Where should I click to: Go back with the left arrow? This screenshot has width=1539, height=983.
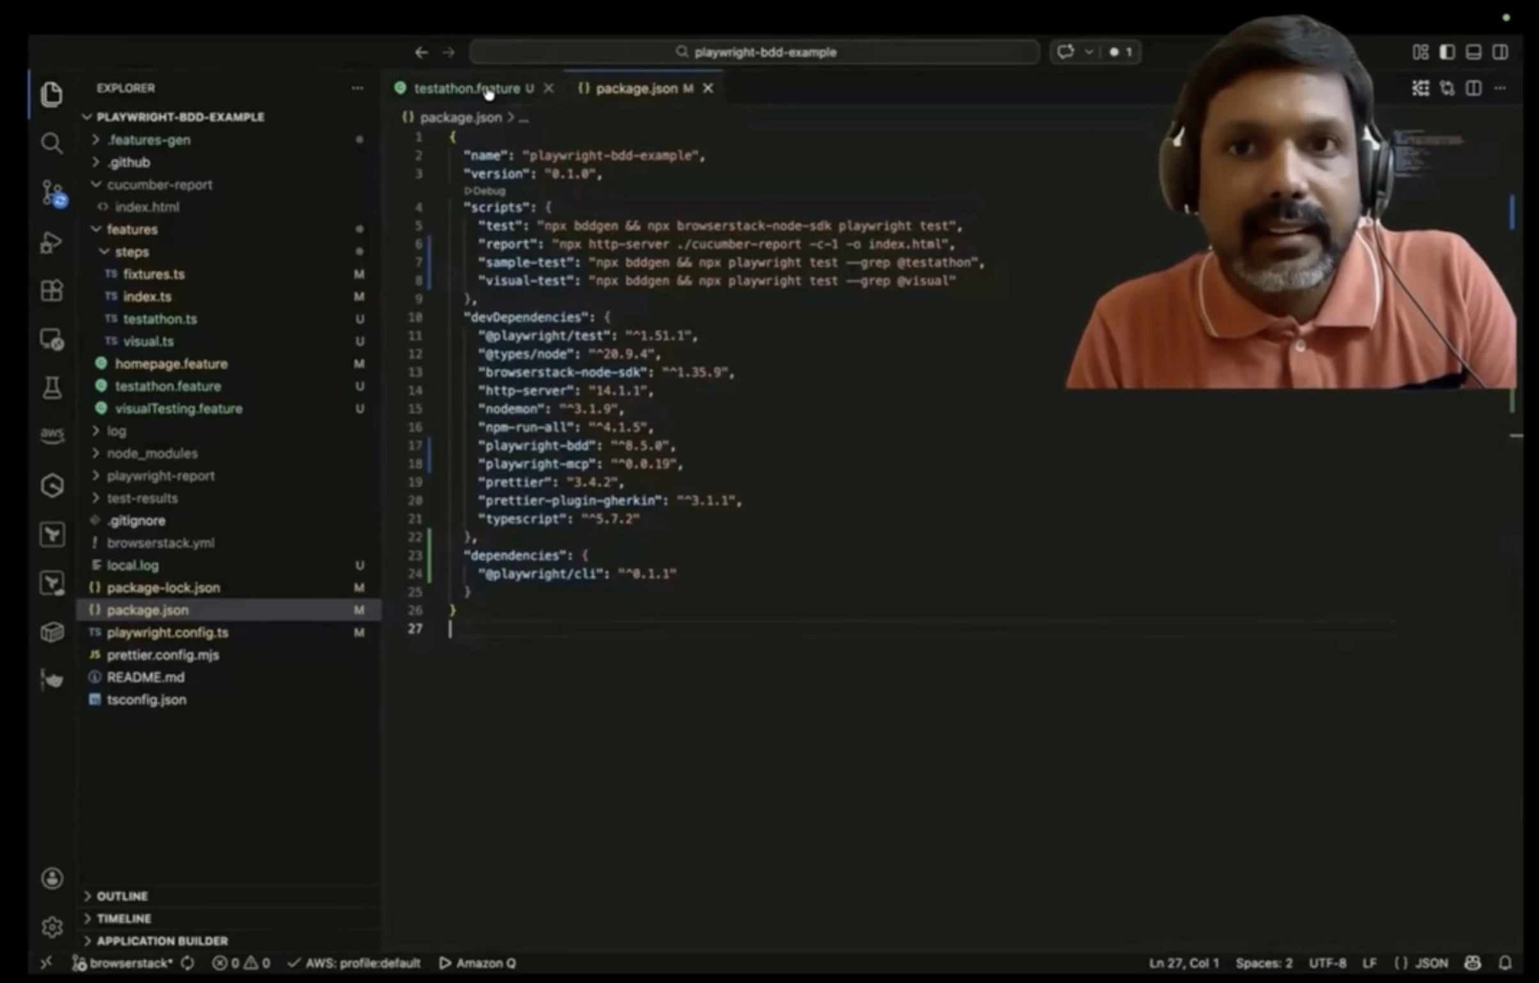tap(421, 52)
